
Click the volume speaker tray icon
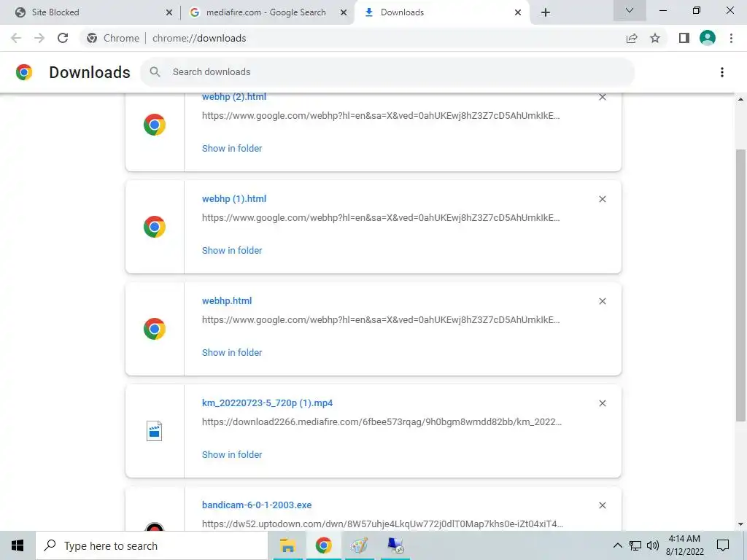click(653, 545)
